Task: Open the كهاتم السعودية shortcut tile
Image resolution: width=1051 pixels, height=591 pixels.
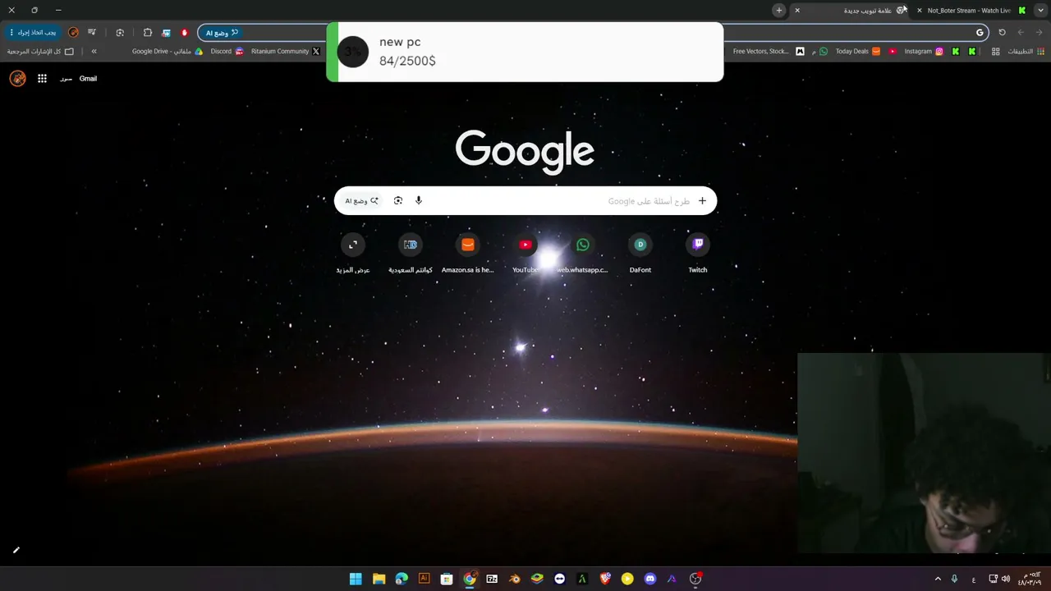Action: (x=411, y=253)
